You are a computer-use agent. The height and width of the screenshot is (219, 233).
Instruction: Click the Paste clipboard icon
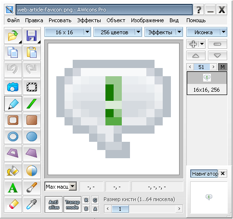[x=32, y=52]
